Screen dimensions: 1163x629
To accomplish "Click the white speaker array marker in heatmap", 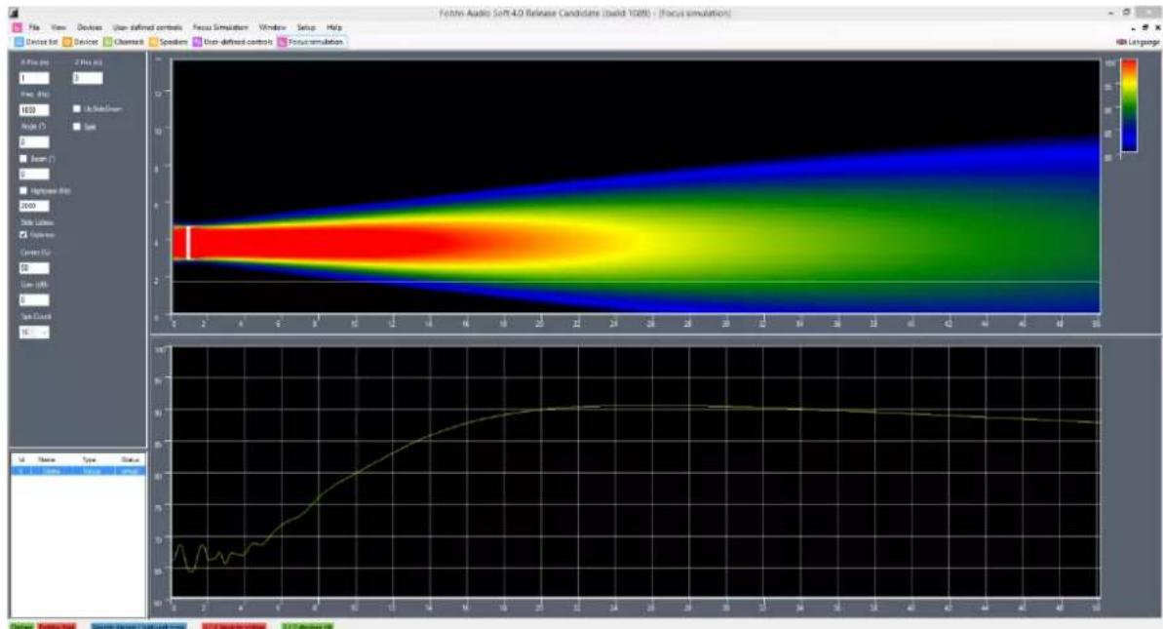I will point(188,243).
